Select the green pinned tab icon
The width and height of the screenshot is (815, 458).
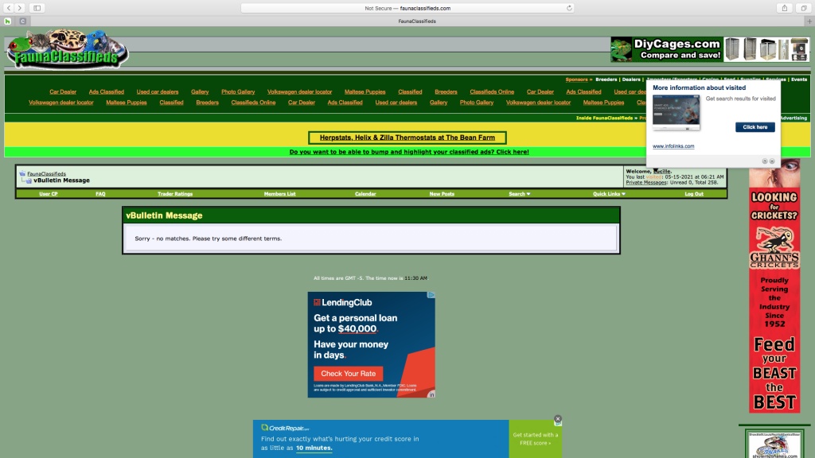pyautogui.click(x=8, y=21)
